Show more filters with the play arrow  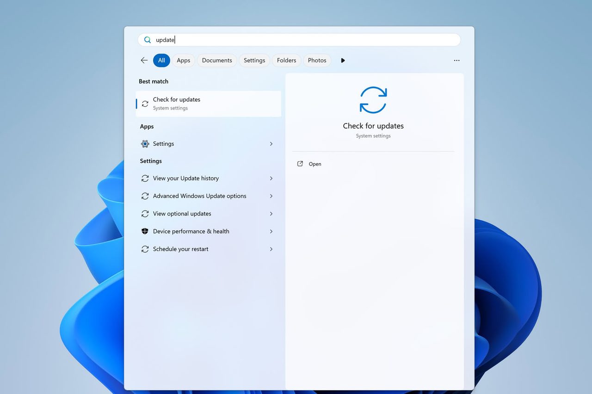(x=343, y=60)
